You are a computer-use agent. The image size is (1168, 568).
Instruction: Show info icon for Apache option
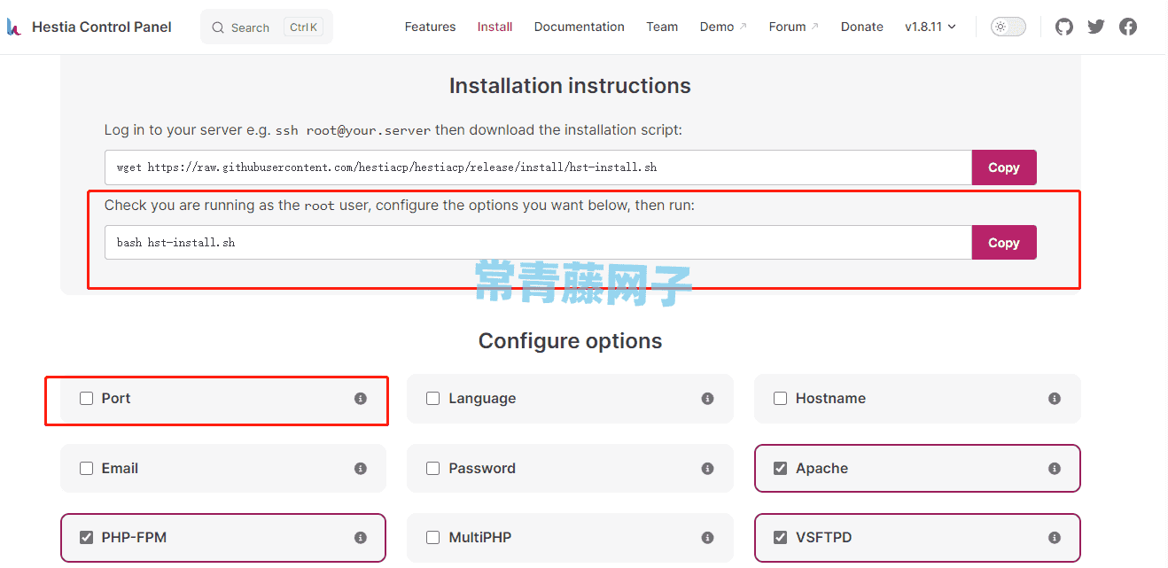pyautogui.click(x=1055, y=468)
